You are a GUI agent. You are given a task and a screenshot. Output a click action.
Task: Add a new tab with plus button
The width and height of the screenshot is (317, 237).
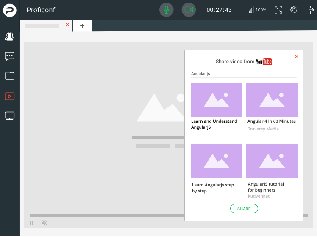82,26
